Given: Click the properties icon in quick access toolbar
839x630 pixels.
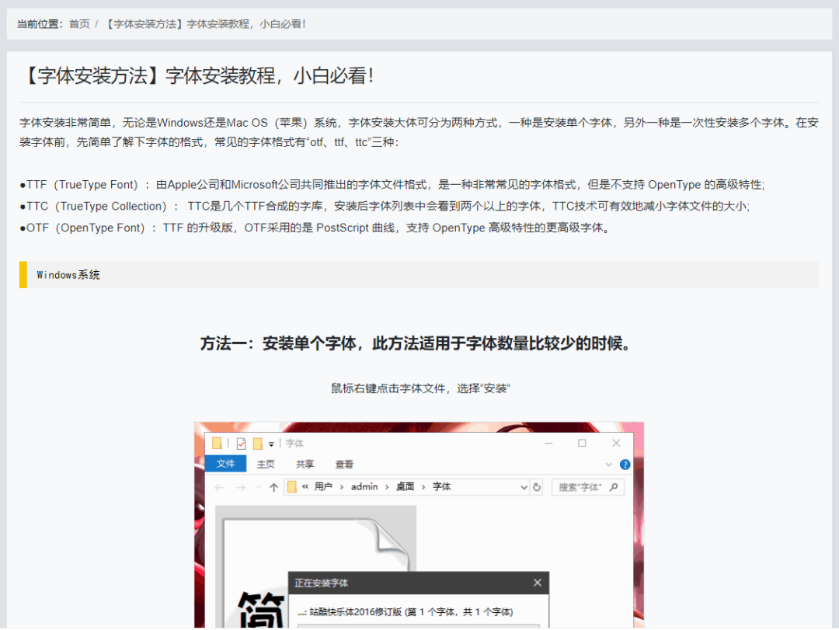Looking at the screenshot, I should 242,444.
